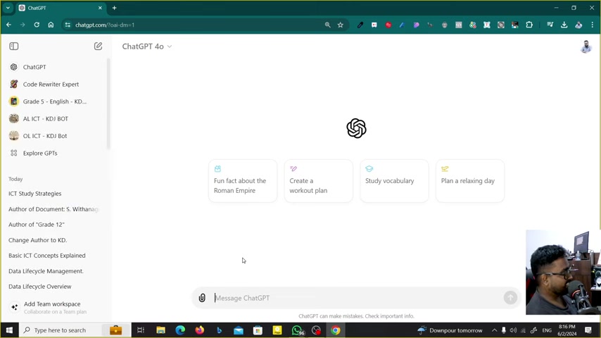Choose Create a workout plan card
This screenshot has width=601, height=338.
[319, 181]
